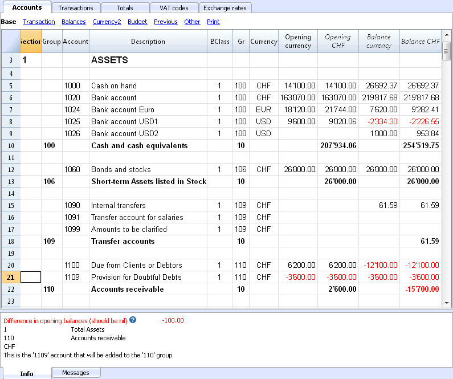Click the Balance CHF column header
The height and width of the screenshot is (379, 453).
(x=421, y=41)
